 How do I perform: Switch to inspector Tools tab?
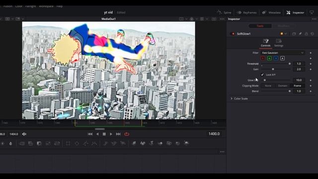pos(260,26)
